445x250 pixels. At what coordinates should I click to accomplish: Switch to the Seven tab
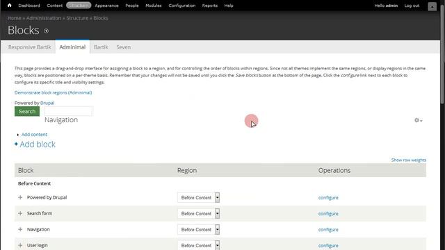pos(124,47)
